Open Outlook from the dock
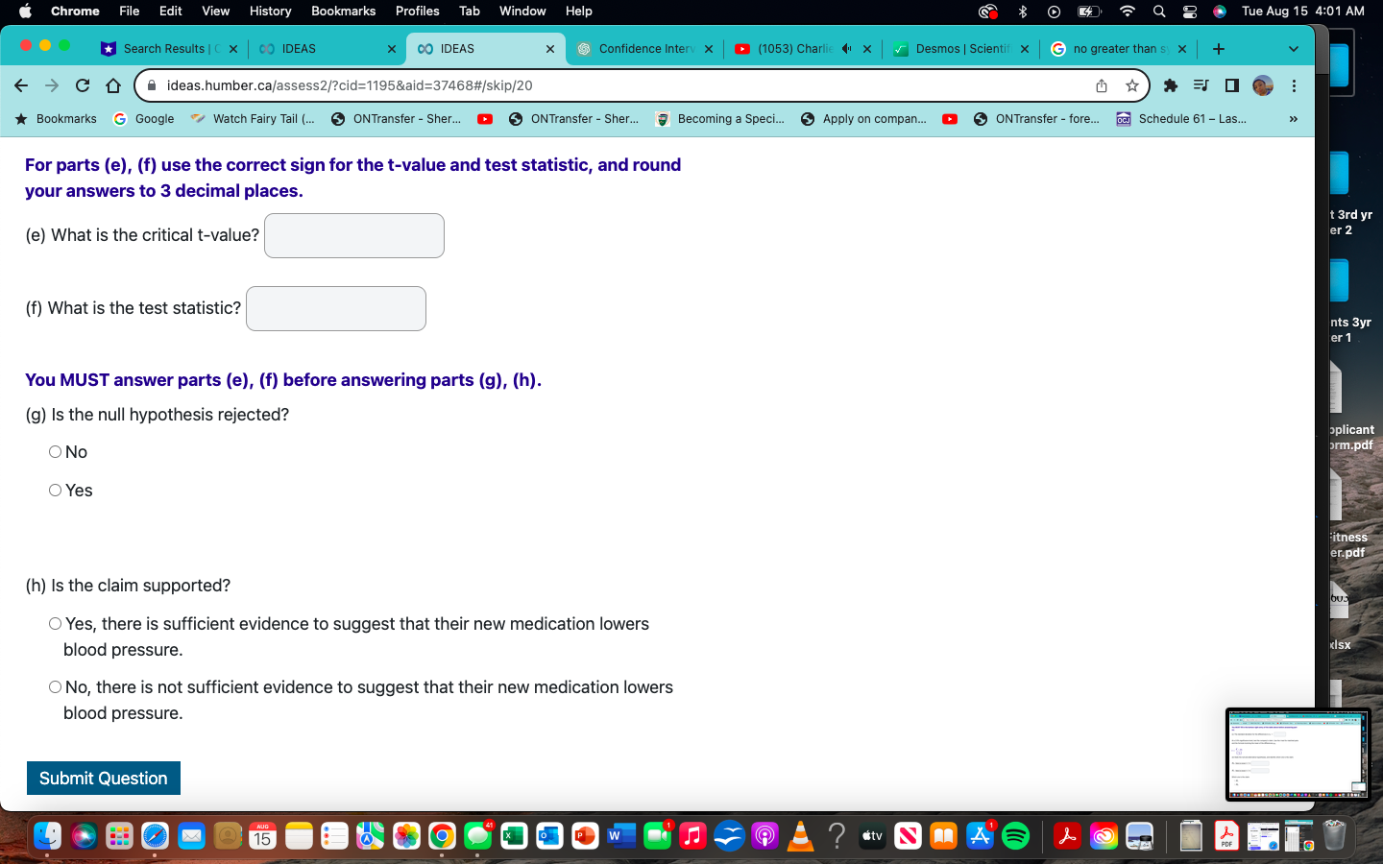Screen dimensions: 1383x864 pyautogui.click(x=548, y=836)
